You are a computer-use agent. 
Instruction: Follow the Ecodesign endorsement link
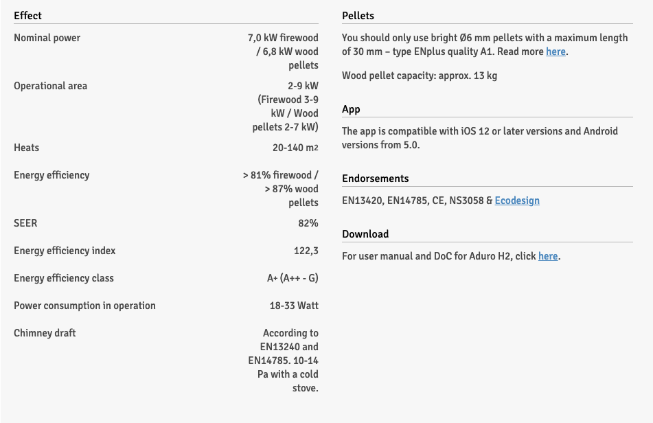click(x=517, y=201)
